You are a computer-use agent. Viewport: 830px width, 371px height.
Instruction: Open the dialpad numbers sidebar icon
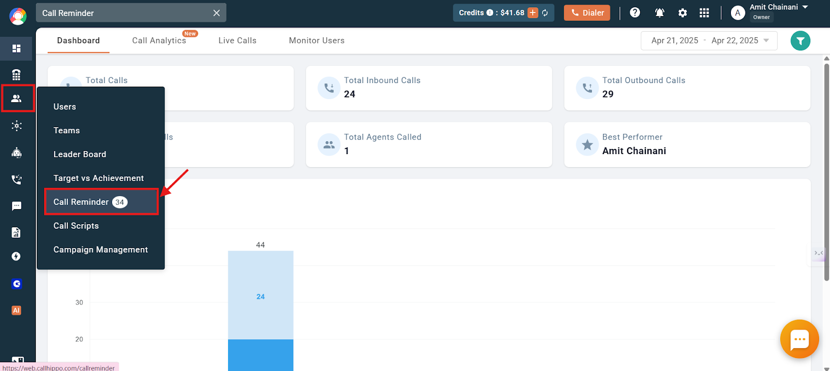coord(17,75)
